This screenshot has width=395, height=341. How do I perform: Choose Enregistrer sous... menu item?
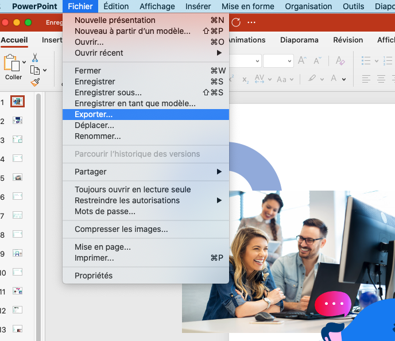(x=146, y=92)
